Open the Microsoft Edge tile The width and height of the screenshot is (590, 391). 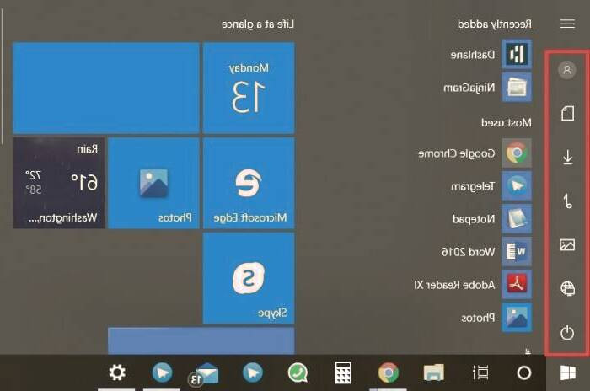248,183
